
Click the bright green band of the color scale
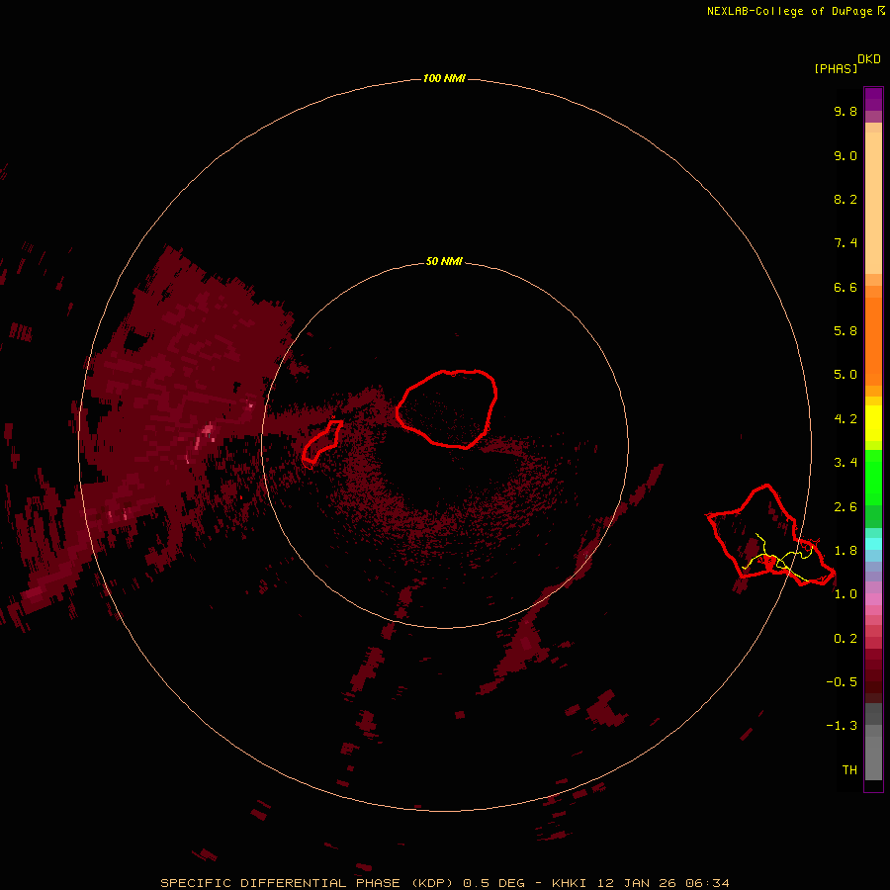pyautogui.click(x=873, y=477)
